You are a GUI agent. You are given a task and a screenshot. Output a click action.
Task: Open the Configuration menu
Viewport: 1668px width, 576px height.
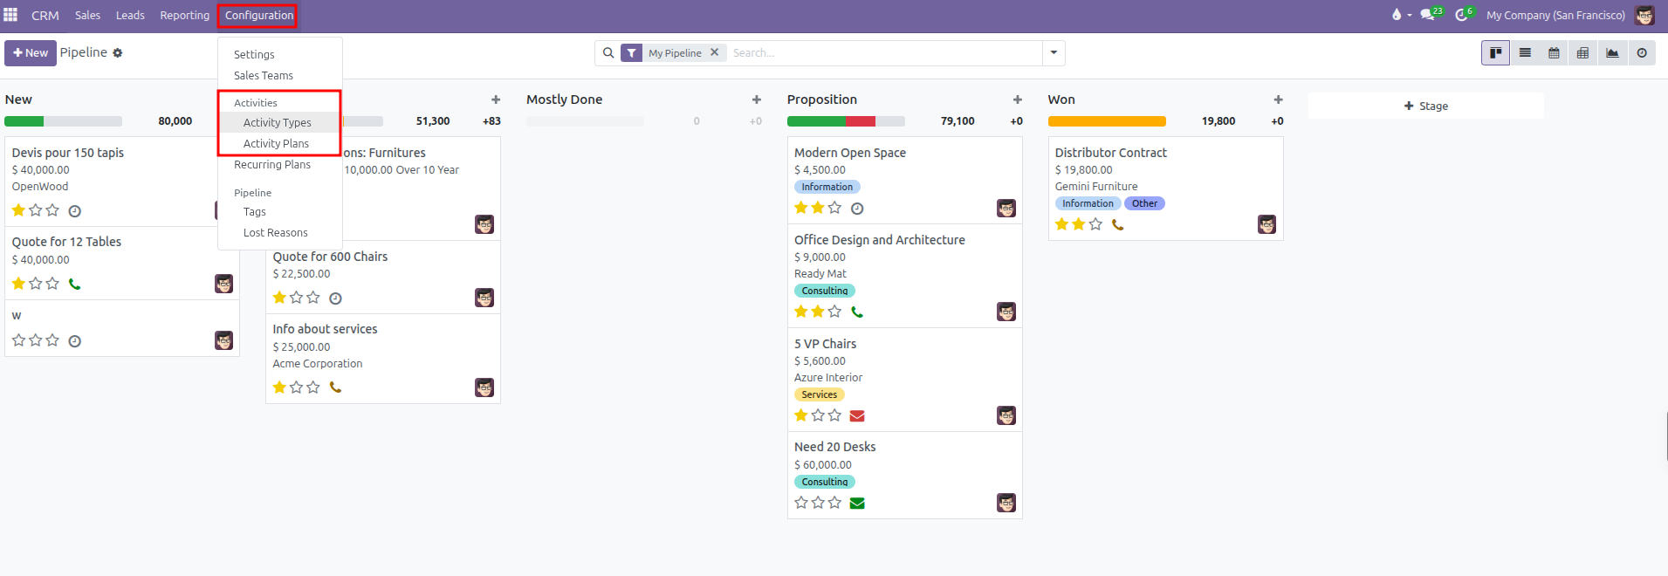click(258, 16)
